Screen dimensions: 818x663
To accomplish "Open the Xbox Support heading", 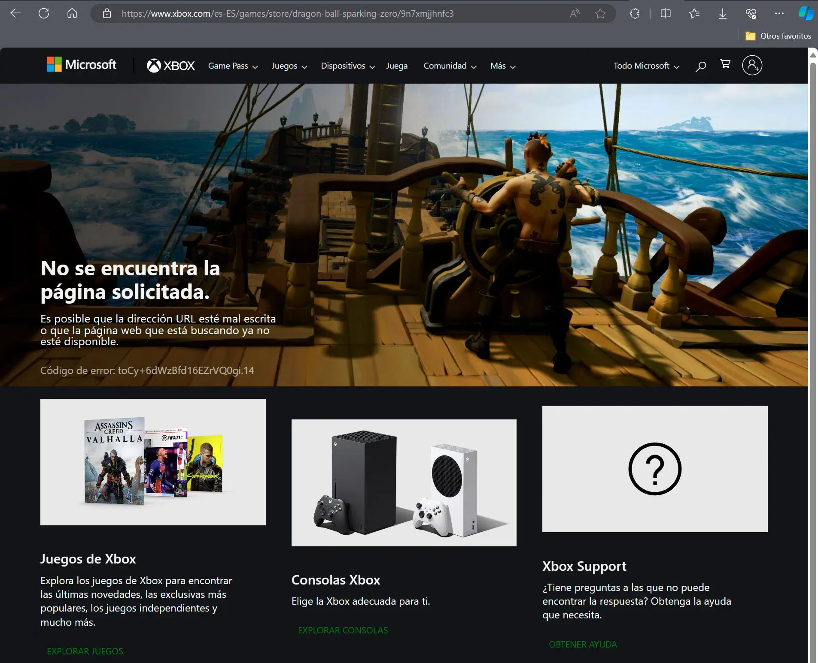I will [x=584, y=566].
